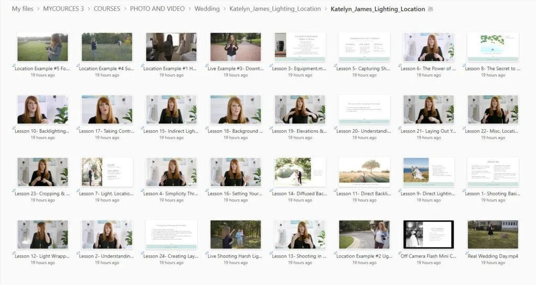Click the shared-folder people icon in breadcrumb

point(430,9)
